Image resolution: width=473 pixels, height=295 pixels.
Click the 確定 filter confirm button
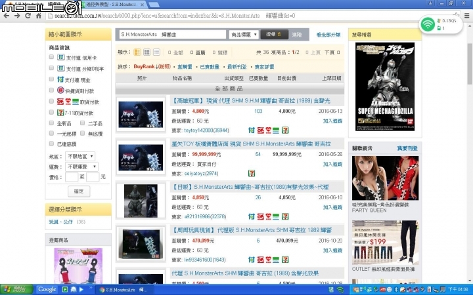pyautogui.click(x=79, y=191)
